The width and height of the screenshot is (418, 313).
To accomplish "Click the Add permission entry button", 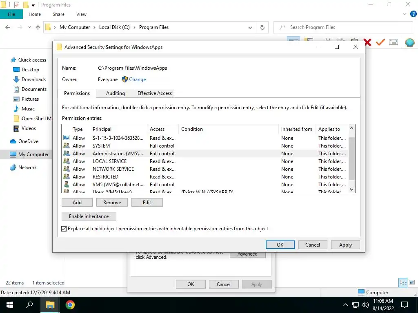I will (77, 203).
